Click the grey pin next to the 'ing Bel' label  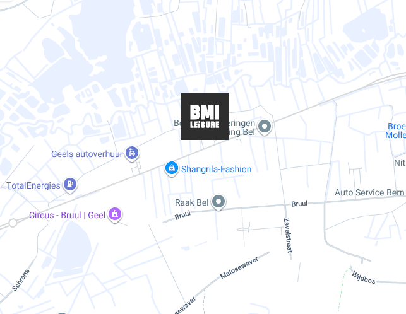pos(265,127)
